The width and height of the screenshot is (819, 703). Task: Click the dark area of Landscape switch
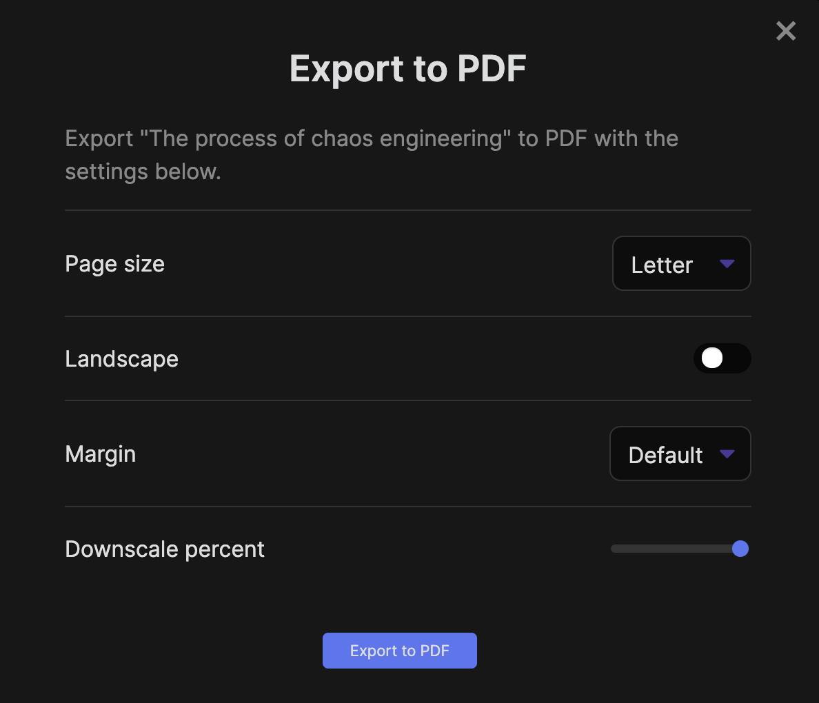737,358
